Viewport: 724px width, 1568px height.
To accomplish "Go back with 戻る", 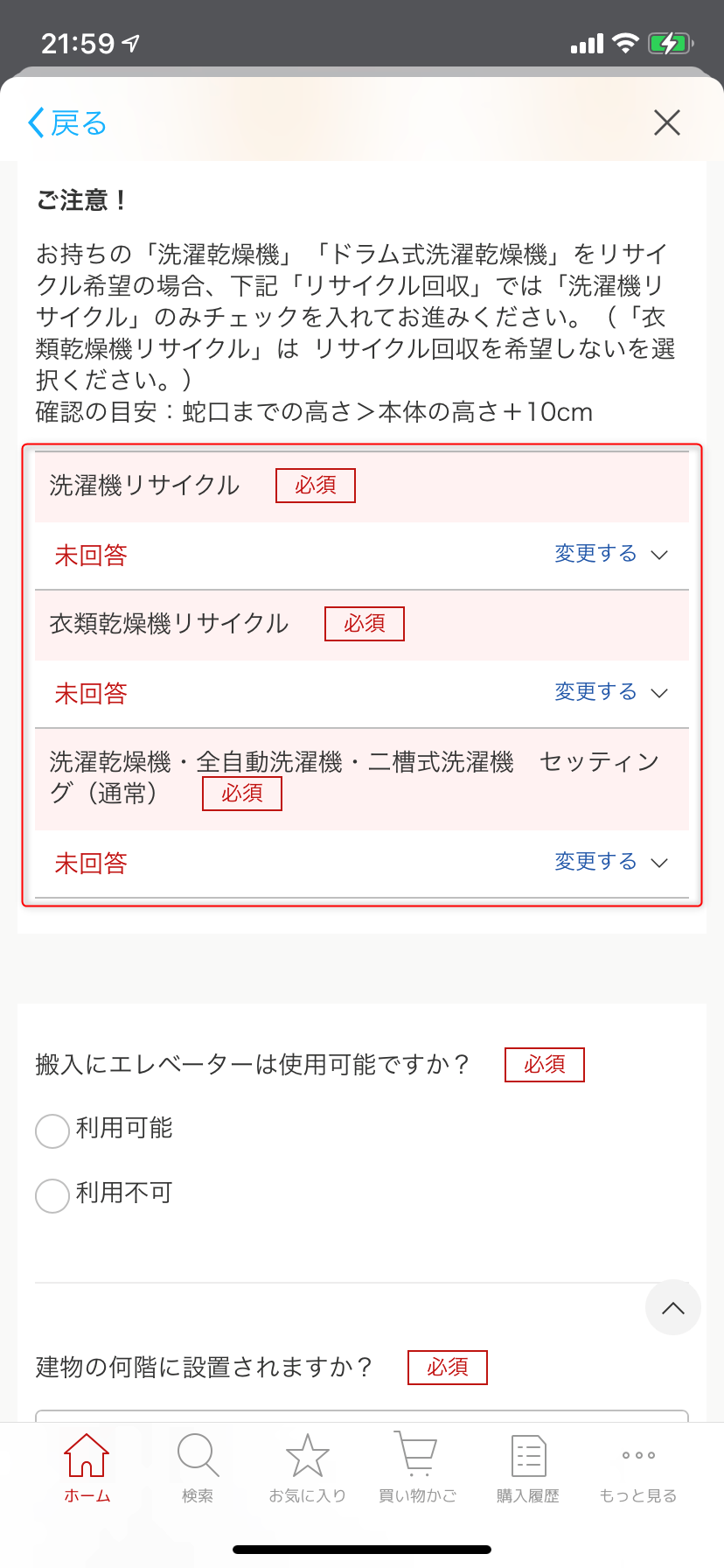I will (67, 122).
